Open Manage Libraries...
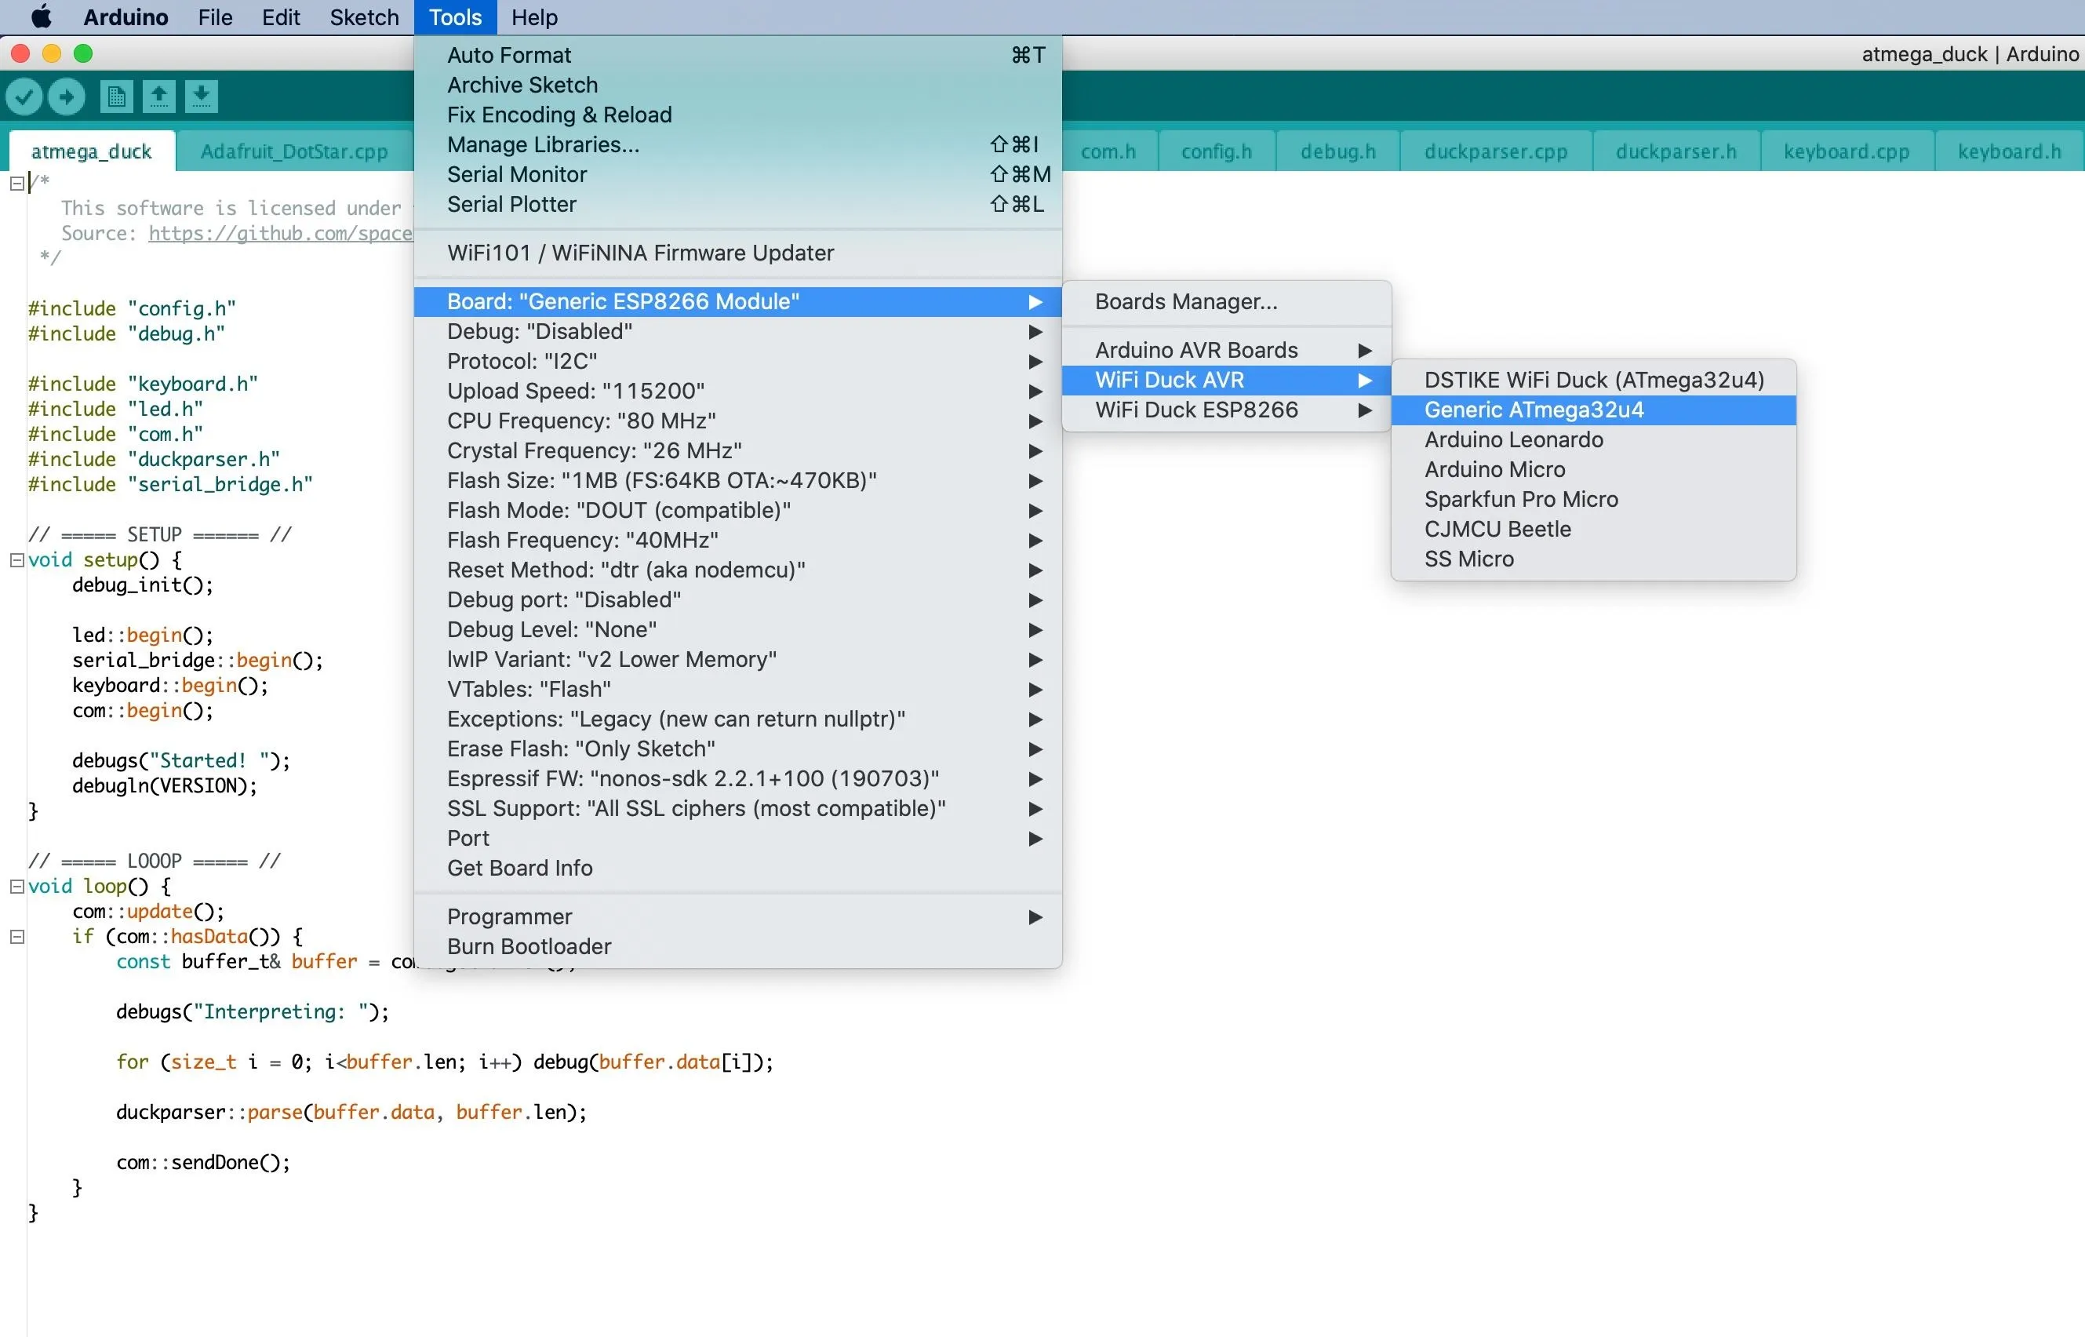The width and height of the screenshot is (2085, 1337). click(738, 144)
